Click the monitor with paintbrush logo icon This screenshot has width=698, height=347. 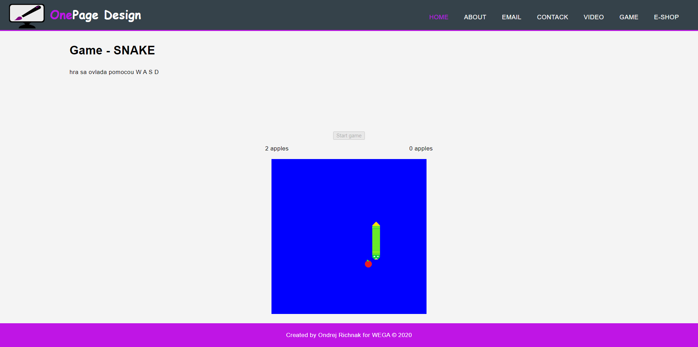click(27, 15)
